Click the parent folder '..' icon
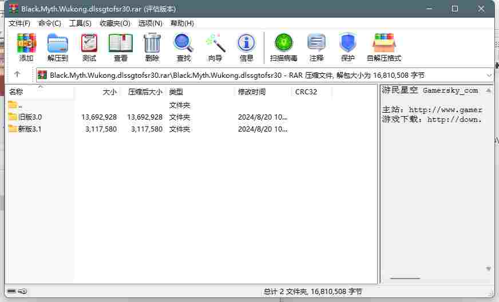This screenshot has width=499, height=302. click(13, 105)
